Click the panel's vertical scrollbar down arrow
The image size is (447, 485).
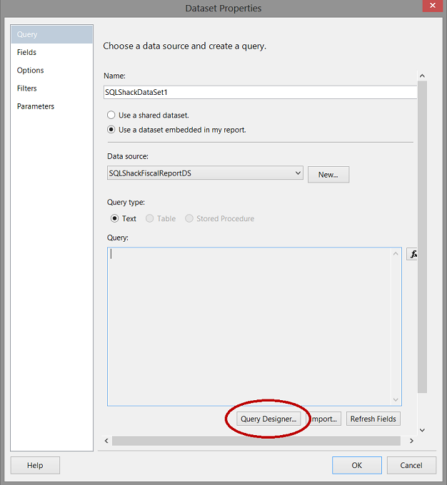(x=422, y=430)
